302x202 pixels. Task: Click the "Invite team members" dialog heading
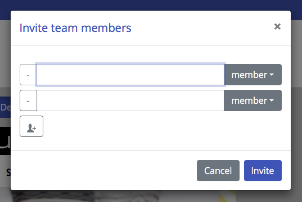75,28
